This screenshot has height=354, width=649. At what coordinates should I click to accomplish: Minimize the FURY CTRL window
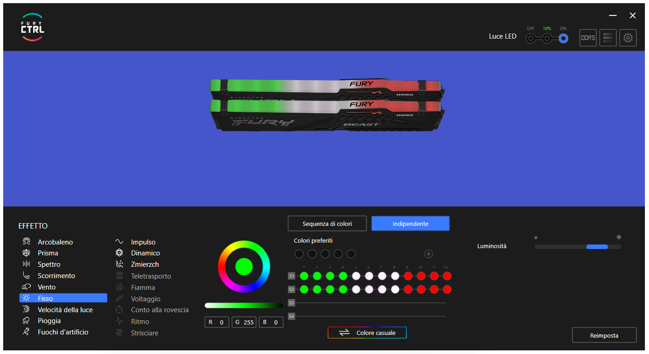point(613,15)
